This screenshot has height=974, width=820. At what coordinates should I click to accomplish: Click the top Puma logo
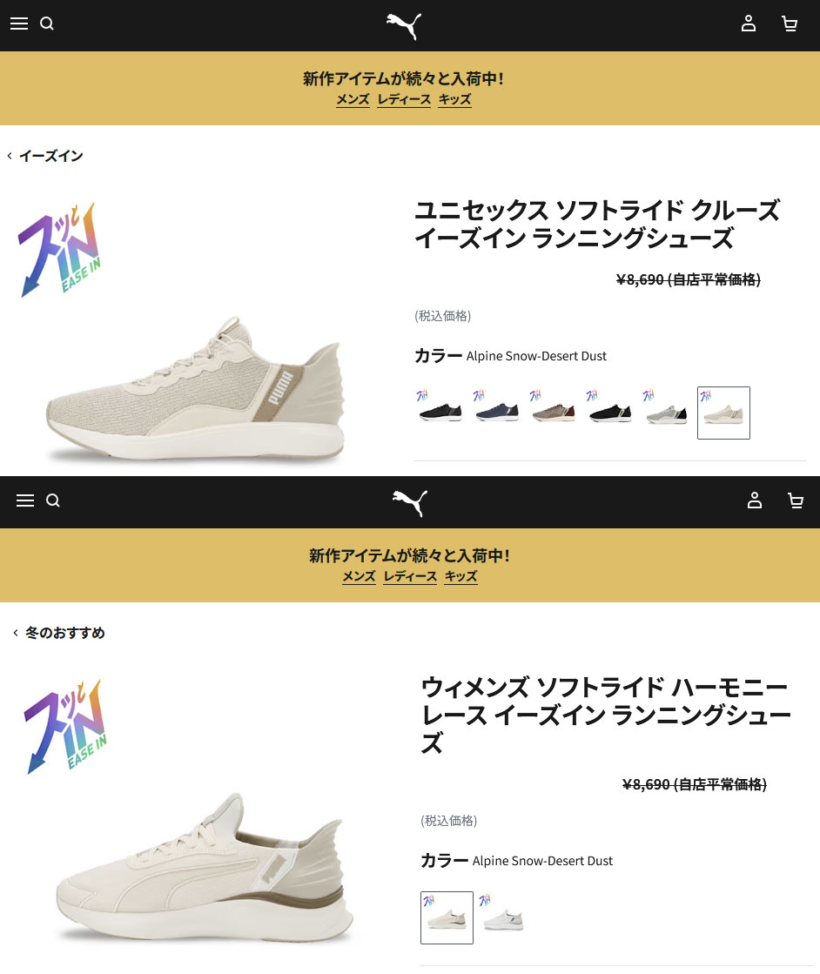tap(404, 26)
